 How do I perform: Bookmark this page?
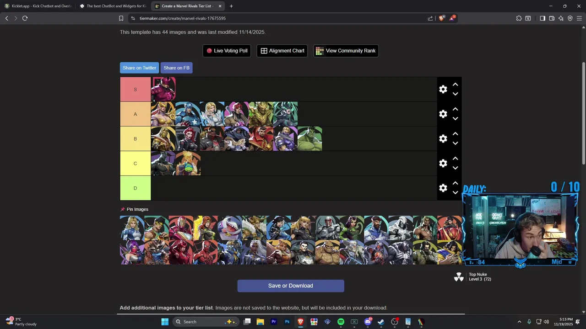(x=121, y=18)
